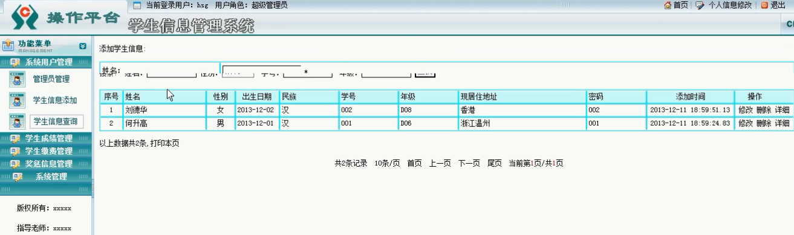Click the 功能菜单 panel icon
The image size is (794, 235).
point(8,45)
